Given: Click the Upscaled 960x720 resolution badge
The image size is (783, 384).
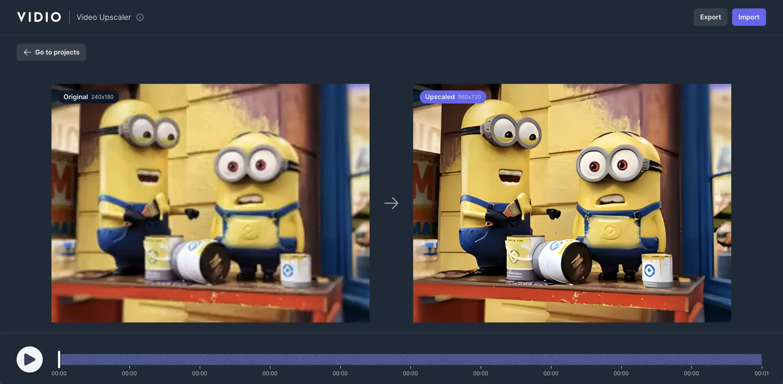Looking at the screenshot, I should (453, 97).
